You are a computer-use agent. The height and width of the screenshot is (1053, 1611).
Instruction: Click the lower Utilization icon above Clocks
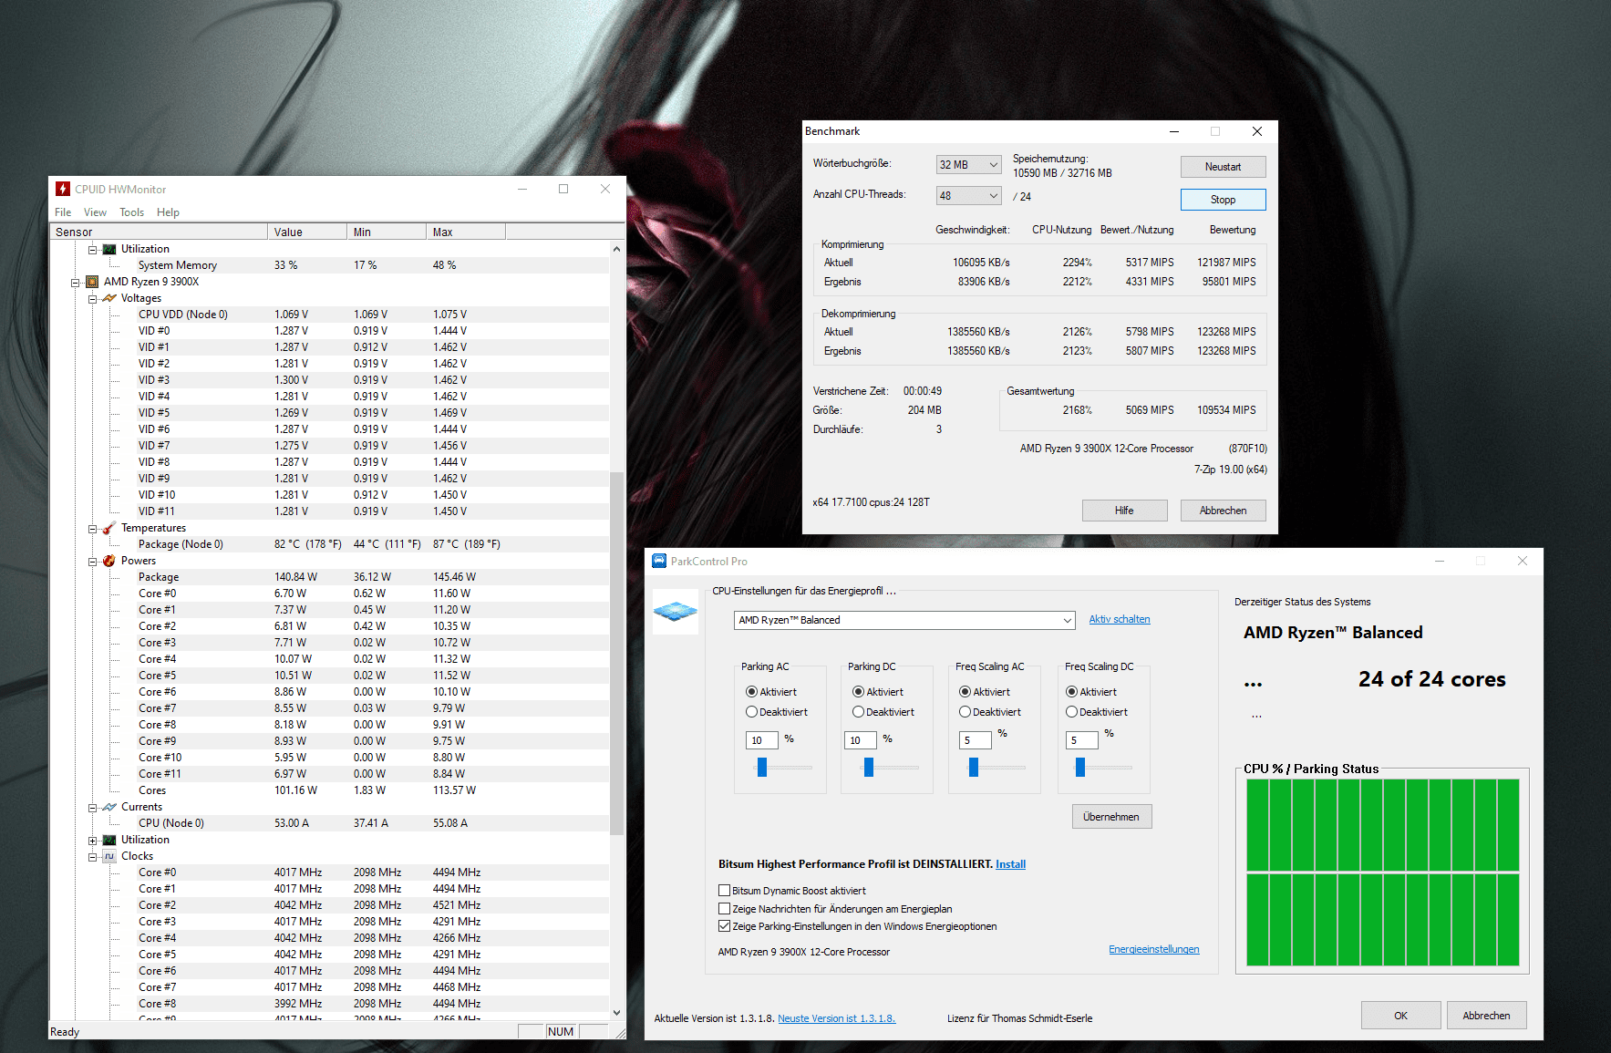pyautogui.click(x=109, y=840)
